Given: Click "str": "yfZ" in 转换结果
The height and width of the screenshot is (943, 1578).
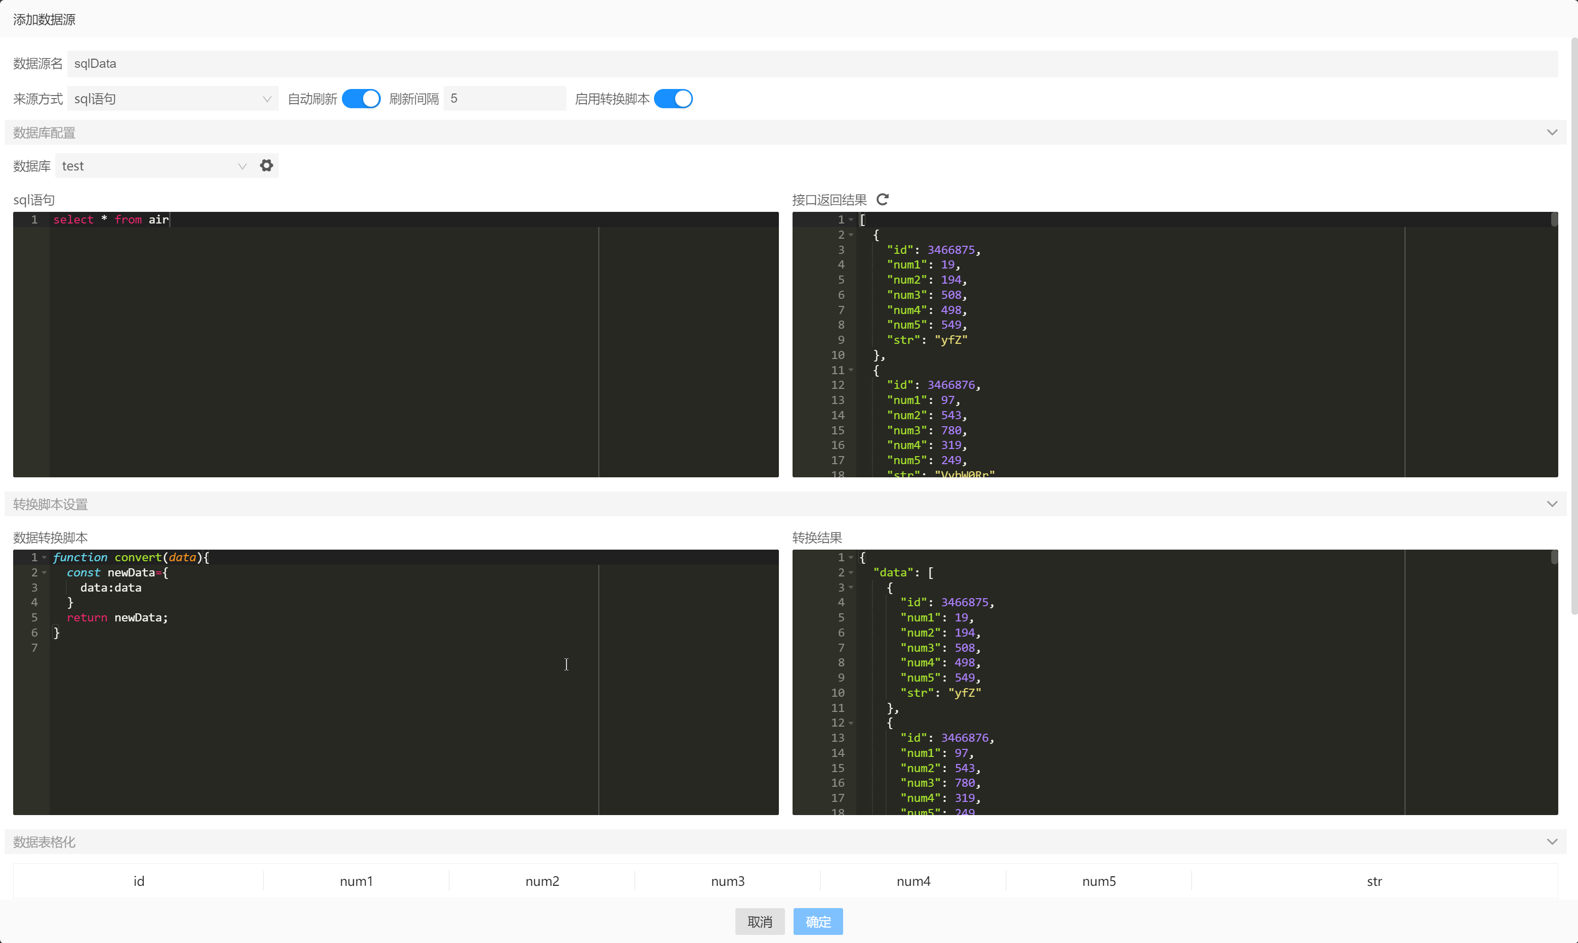Looking at the screenshot, I should coord(941,693).
